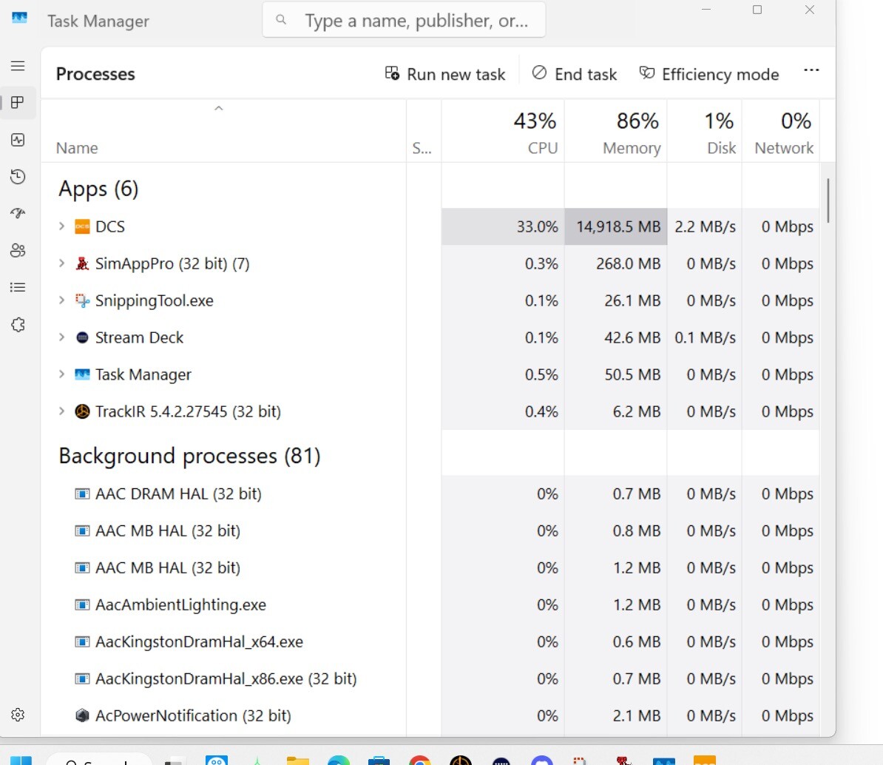Click the vertical scrollbar thumb in process list
The height and width of the screenshot is (765, 883).
[x=828, y=200]
